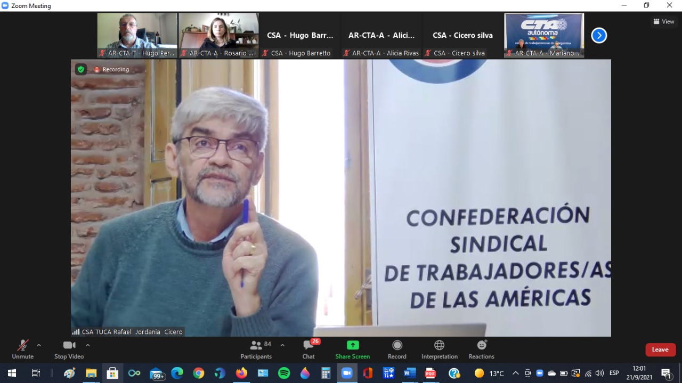Select the CSA - Hugo Barretto tile

point(300,35)
